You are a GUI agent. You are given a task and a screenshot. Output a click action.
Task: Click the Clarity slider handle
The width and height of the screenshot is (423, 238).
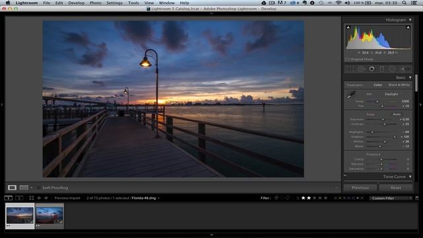[x=381, y=159]
